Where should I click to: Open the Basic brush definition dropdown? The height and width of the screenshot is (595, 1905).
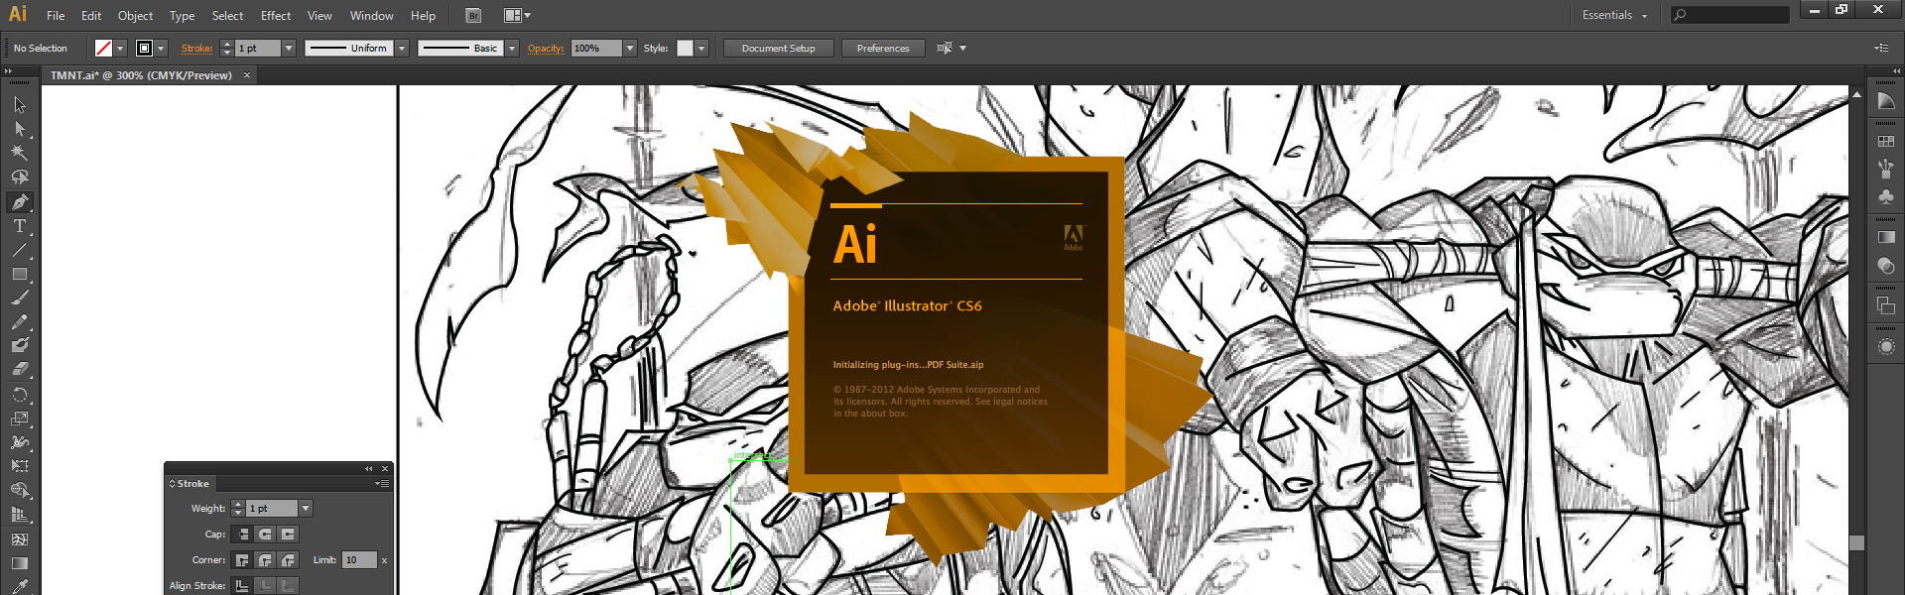tap(512, 49)
